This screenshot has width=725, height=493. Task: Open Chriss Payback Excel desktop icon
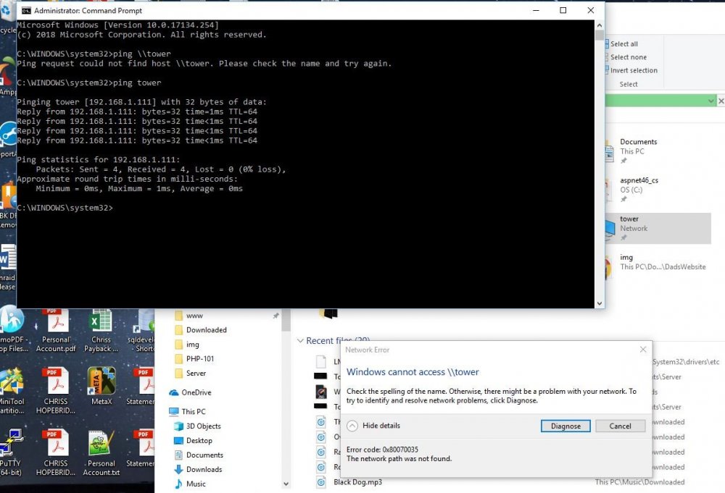[x=101, y=331]
